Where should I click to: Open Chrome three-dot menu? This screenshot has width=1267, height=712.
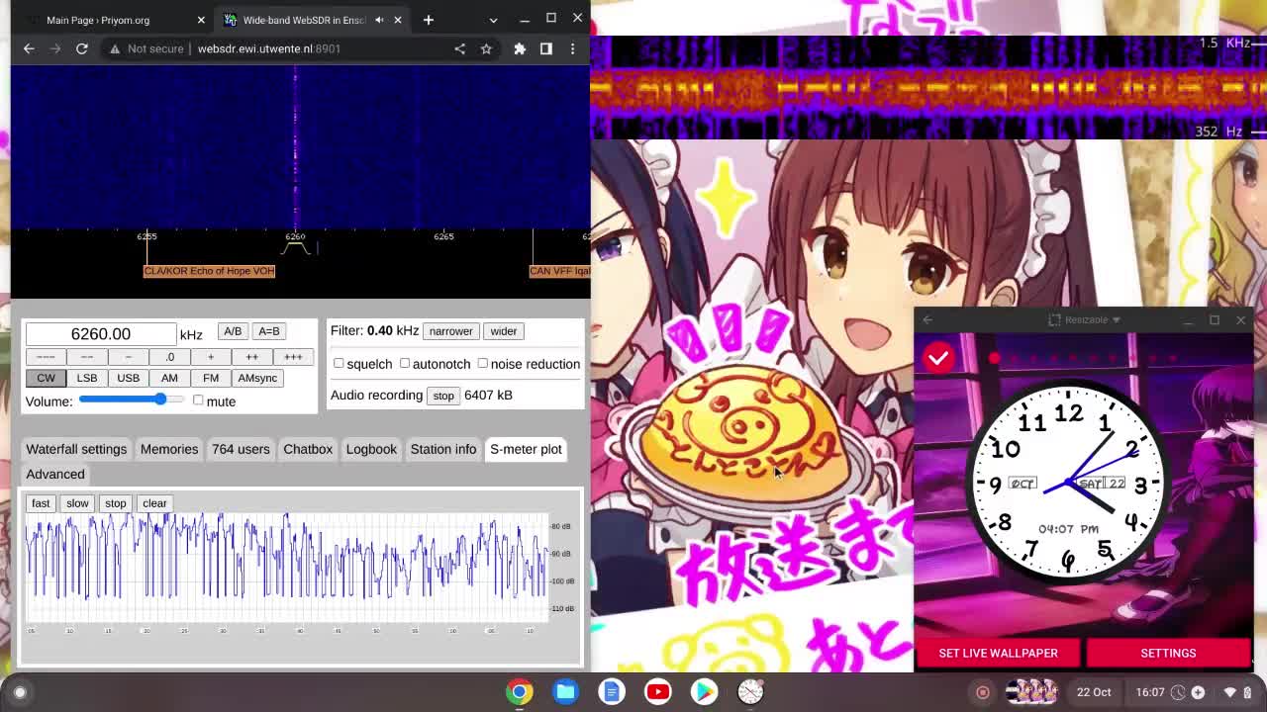[x=572, y=48]
